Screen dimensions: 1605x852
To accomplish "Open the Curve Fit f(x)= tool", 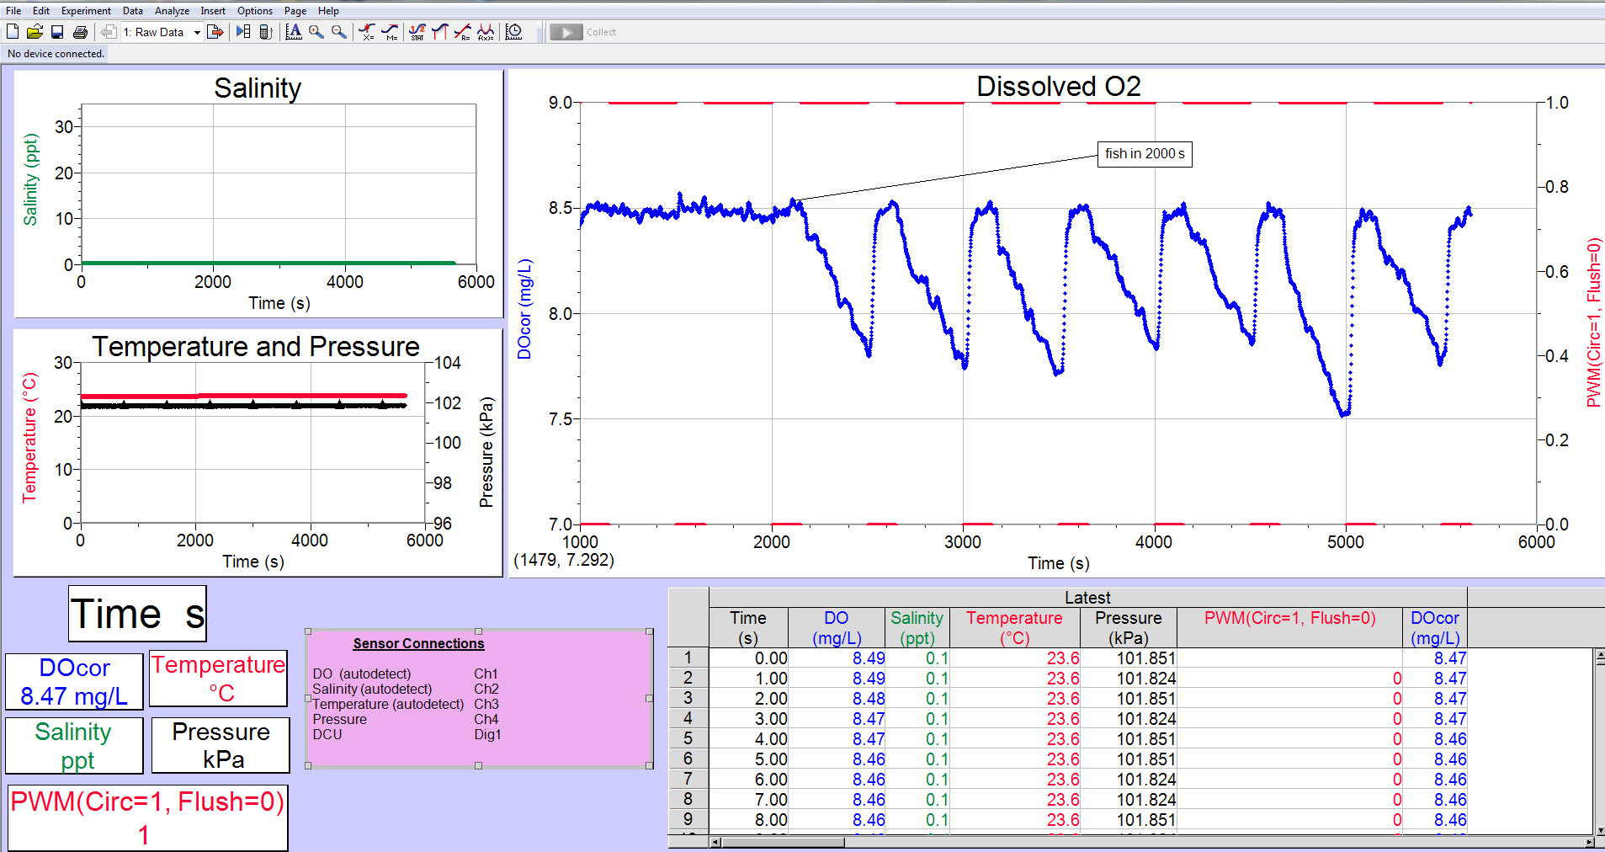I will (x=486, y=32).
